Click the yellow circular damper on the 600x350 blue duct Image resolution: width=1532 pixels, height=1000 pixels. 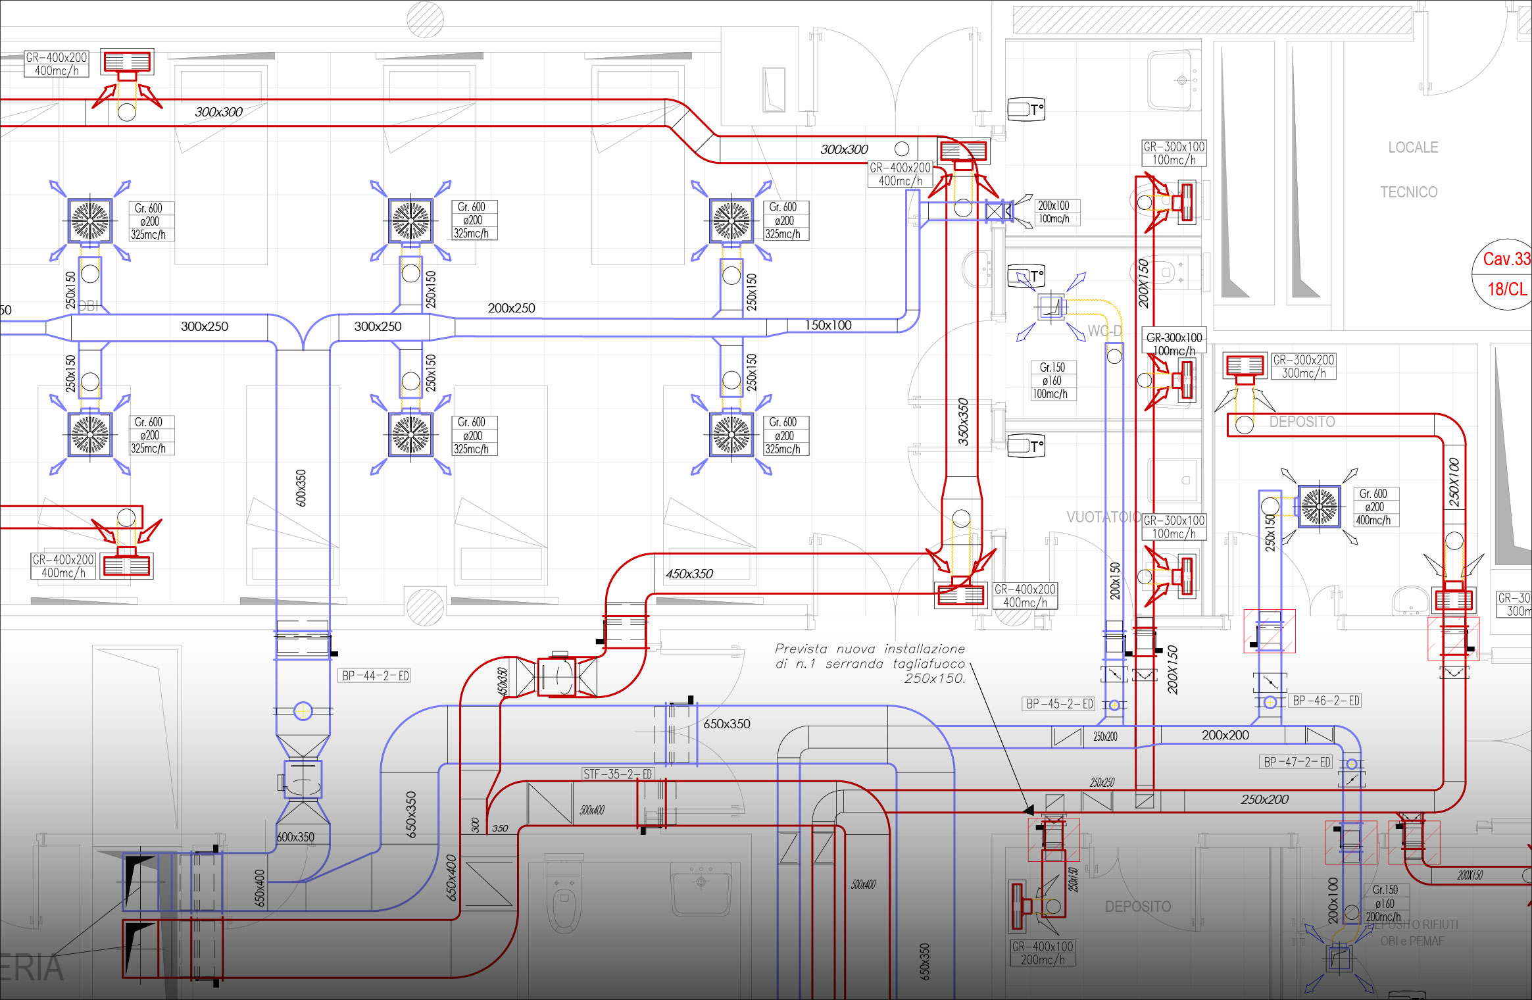tap(303, 711)
